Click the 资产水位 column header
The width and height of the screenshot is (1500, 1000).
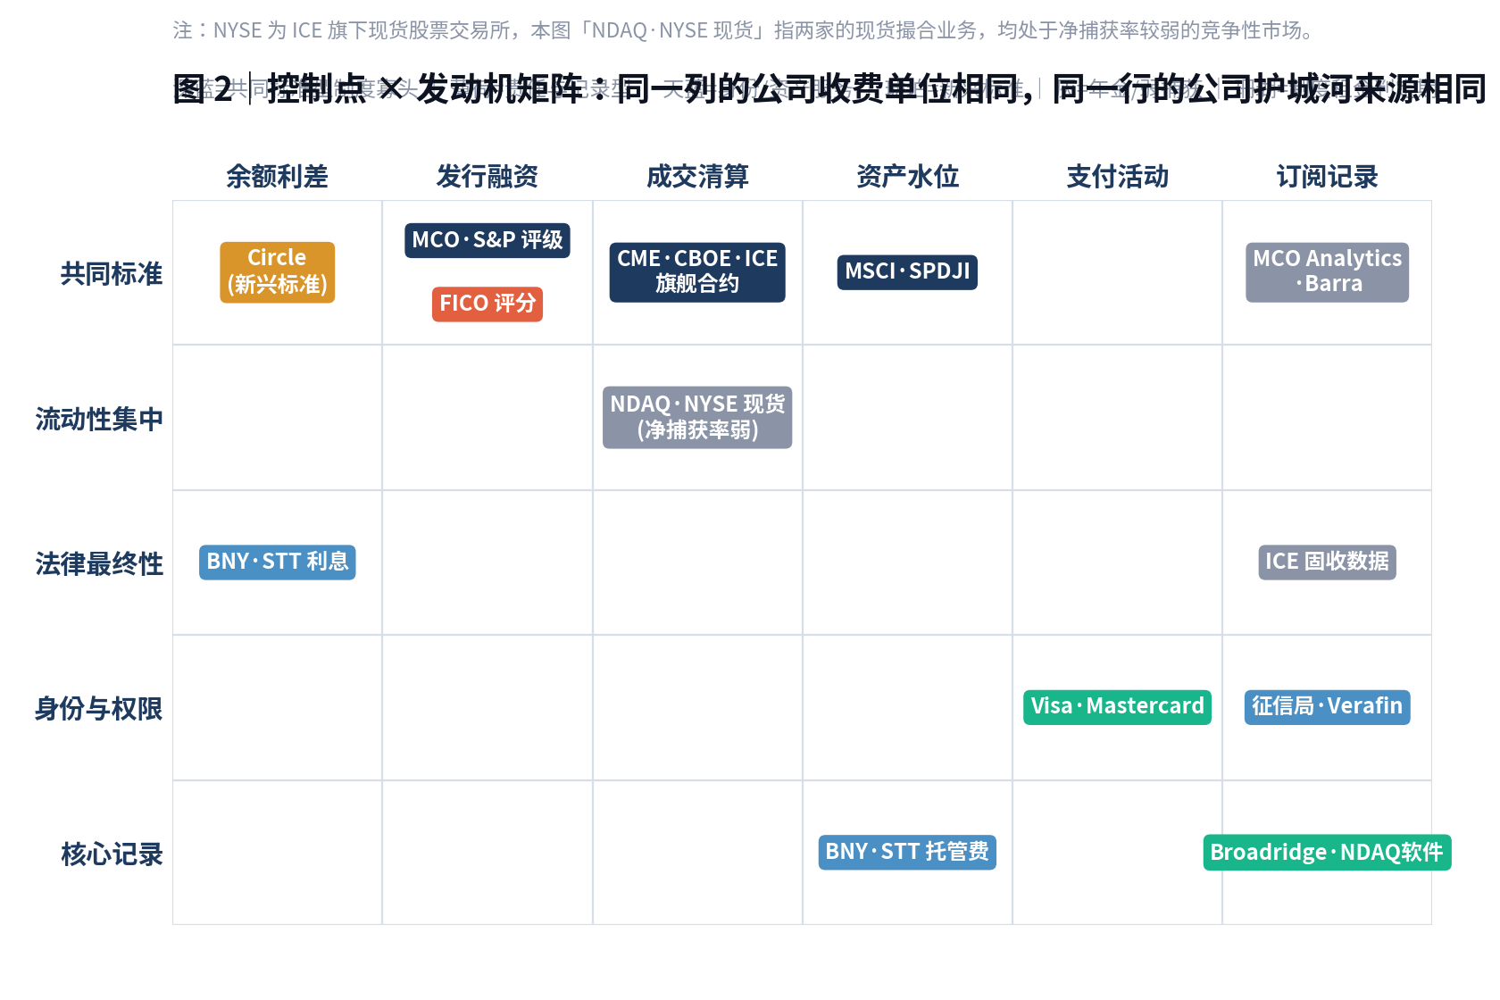coord(907,177)
